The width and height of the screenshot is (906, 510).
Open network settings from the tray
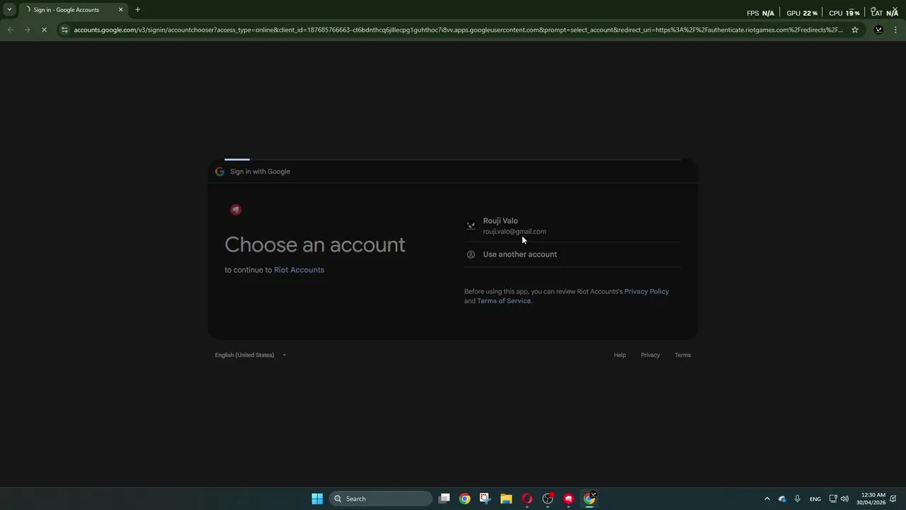(x=833, y=499)
